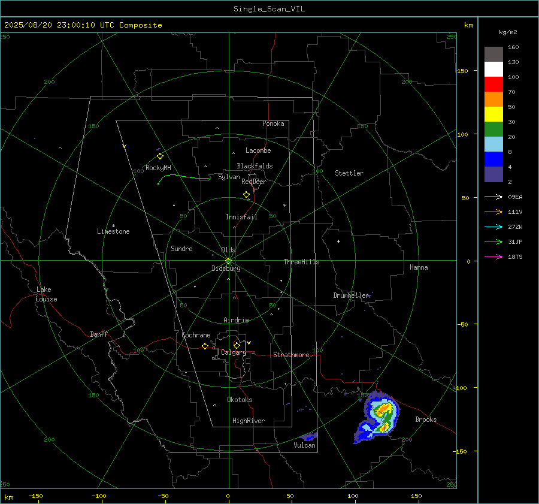Screen dimensions: 539x504
Task: Click the green 31JP arrow in legend
Action: click(493, 242)
